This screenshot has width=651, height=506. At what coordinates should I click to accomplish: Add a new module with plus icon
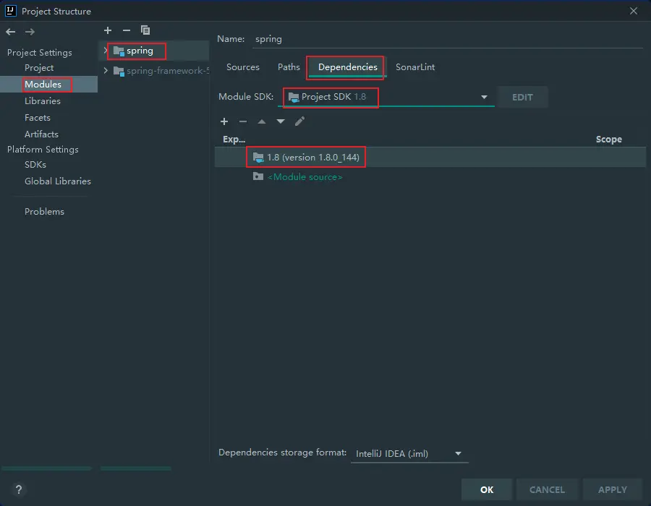click(x=108, y=30)
